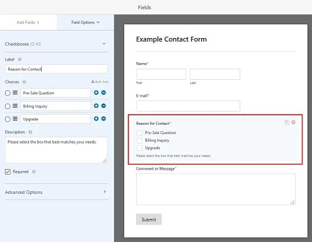Set Upgrade as default choice

coord(7,119)
